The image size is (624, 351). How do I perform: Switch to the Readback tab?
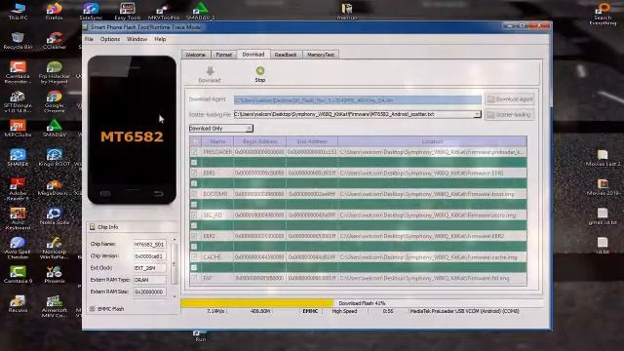pos(286,55)
